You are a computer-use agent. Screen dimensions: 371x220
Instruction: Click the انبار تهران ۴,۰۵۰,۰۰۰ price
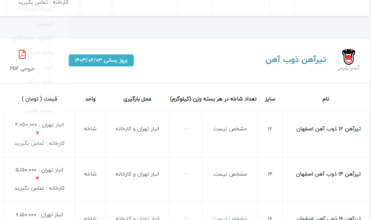coord(39,124)
